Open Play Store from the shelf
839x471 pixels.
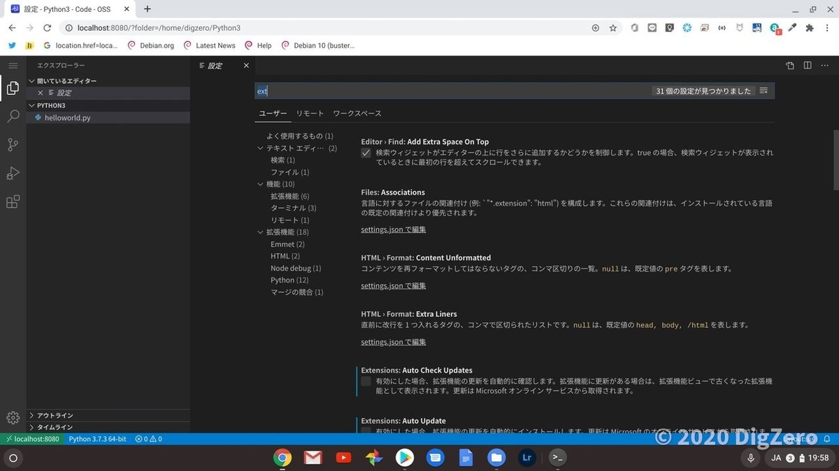405,458
